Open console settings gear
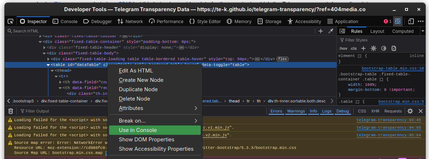Image resolution: width=429 pixels, height=159 pixels. [410, 111]
